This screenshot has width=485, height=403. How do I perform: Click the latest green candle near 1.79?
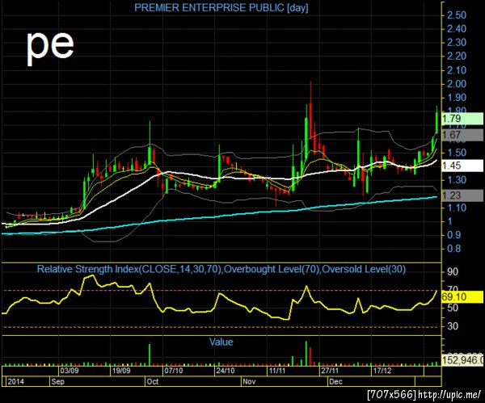tap(436, 120)
